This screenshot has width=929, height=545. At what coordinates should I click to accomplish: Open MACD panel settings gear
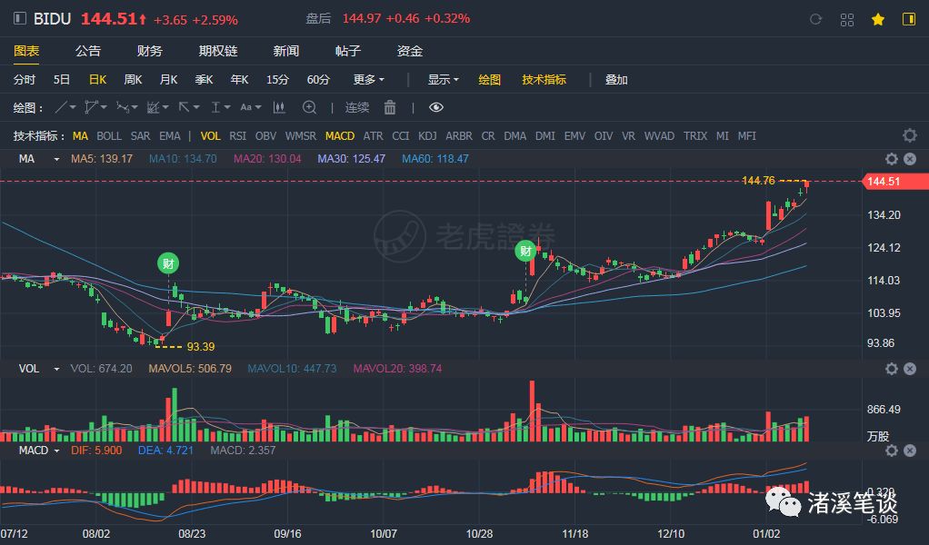pos(891,451)
